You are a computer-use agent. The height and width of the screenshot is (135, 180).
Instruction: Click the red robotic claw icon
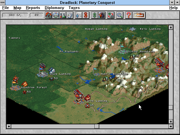pyautogui.click(x=86, y=15)
